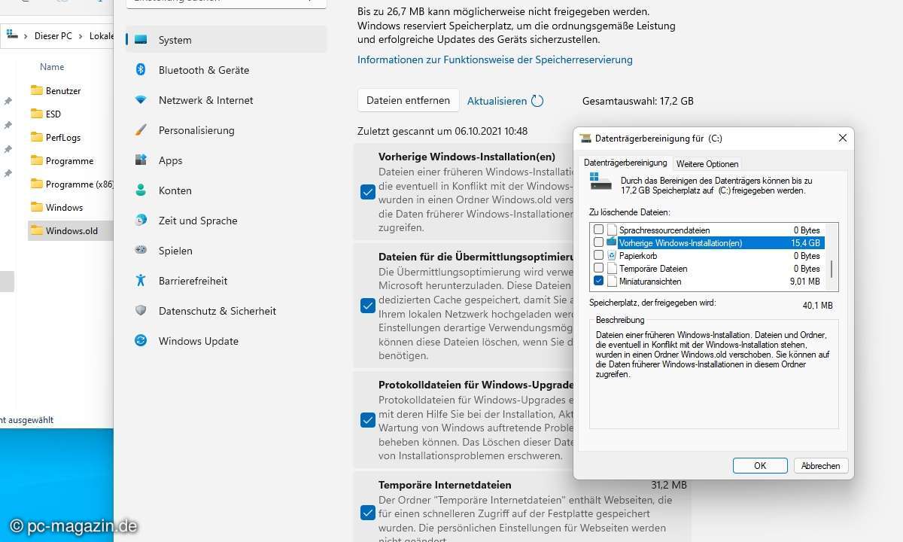Switch to Datenträgerbereinigung tab

tap(625, 163)
